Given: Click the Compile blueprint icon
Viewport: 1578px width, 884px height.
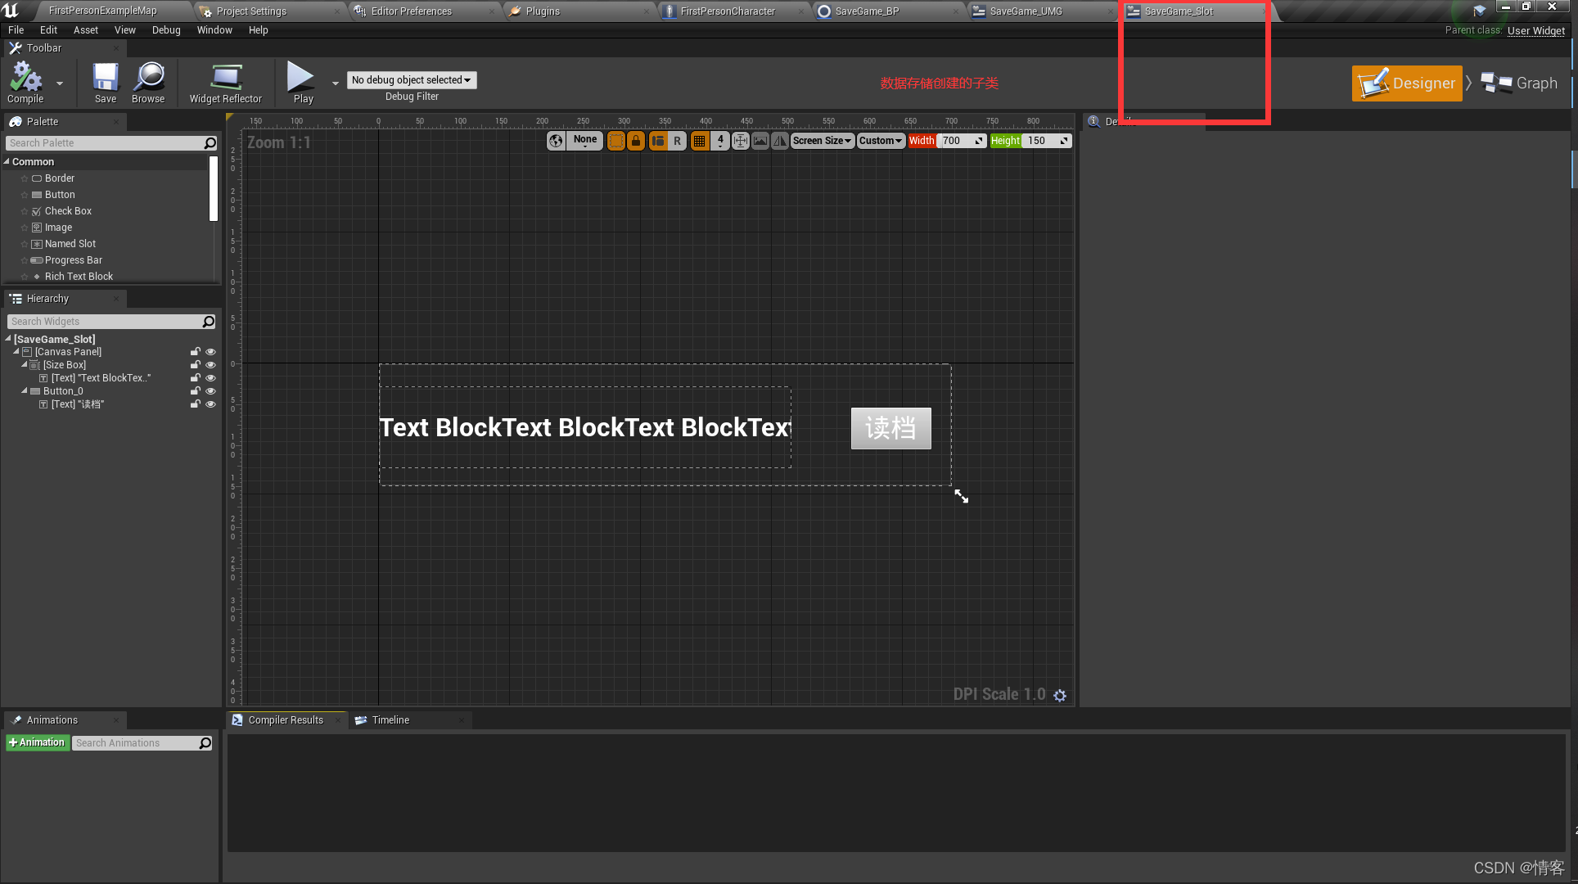Looking at the screenshot, I should [x=25, y=79].
